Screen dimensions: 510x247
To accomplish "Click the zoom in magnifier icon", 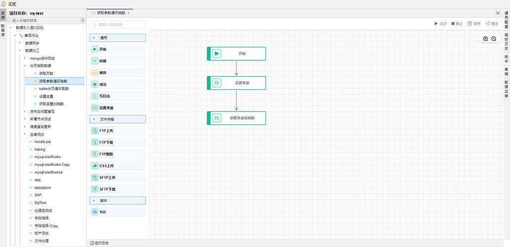I will (485, 39).
